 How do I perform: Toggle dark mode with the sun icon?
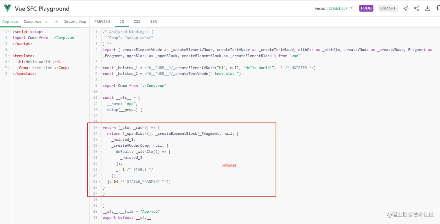click(x=406, y=8)
